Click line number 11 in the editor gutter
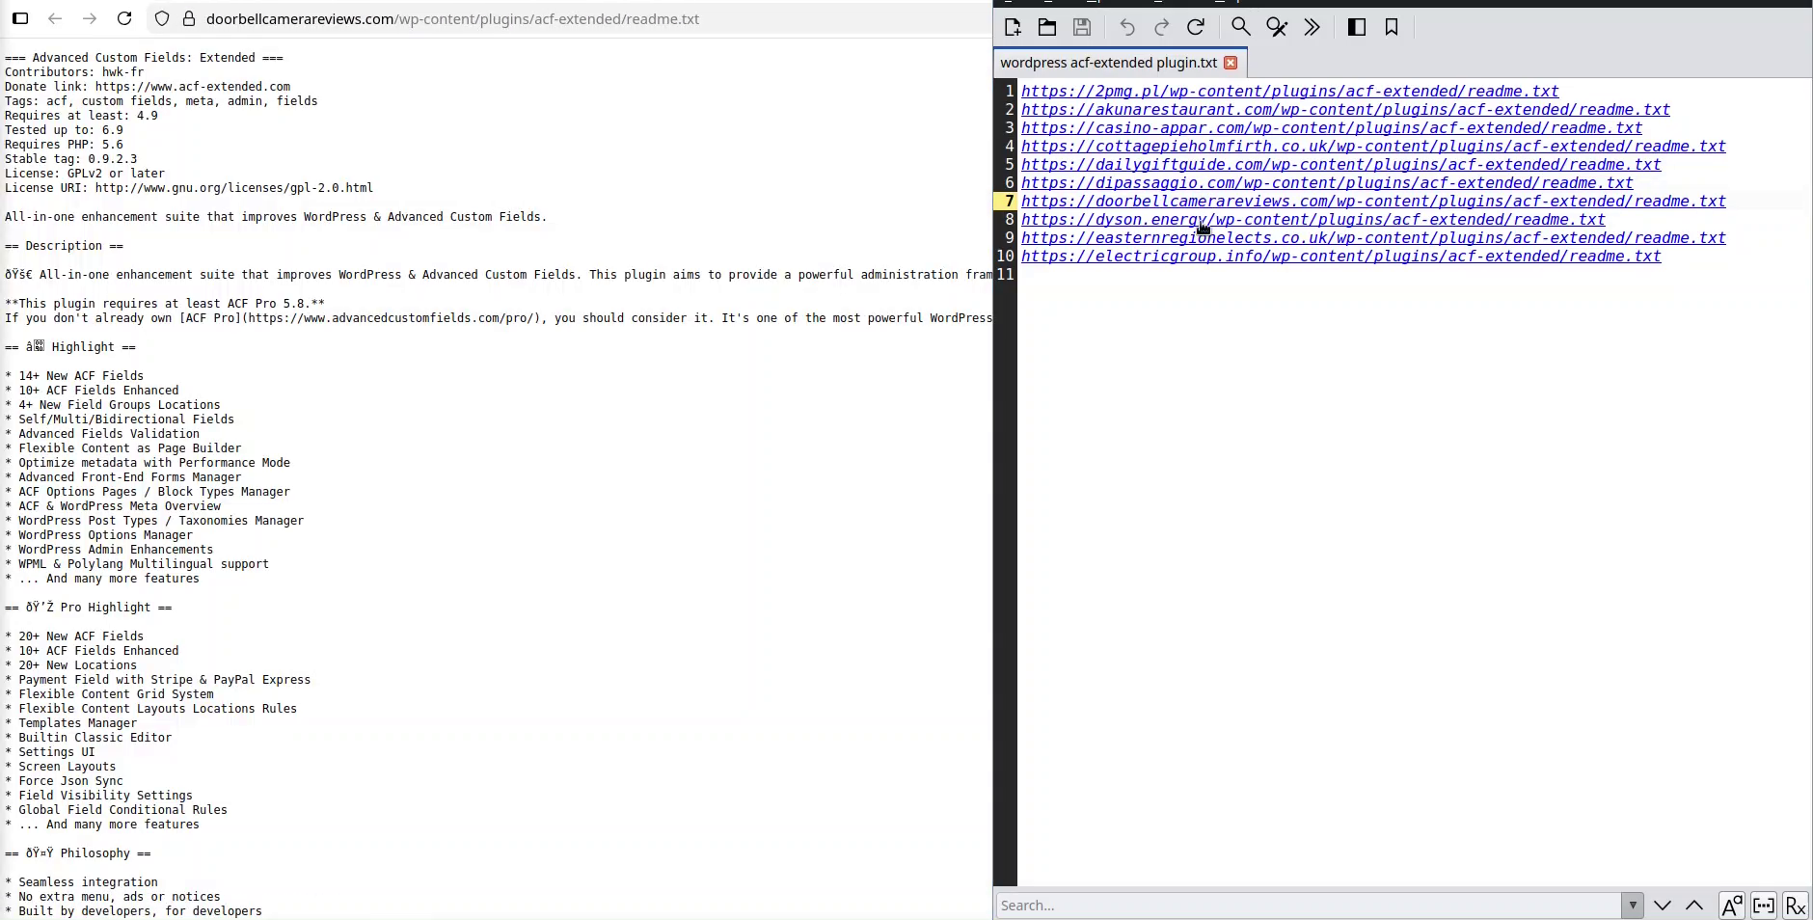1813x920 pixels. pyautogui.click(x=1006, y=275)
